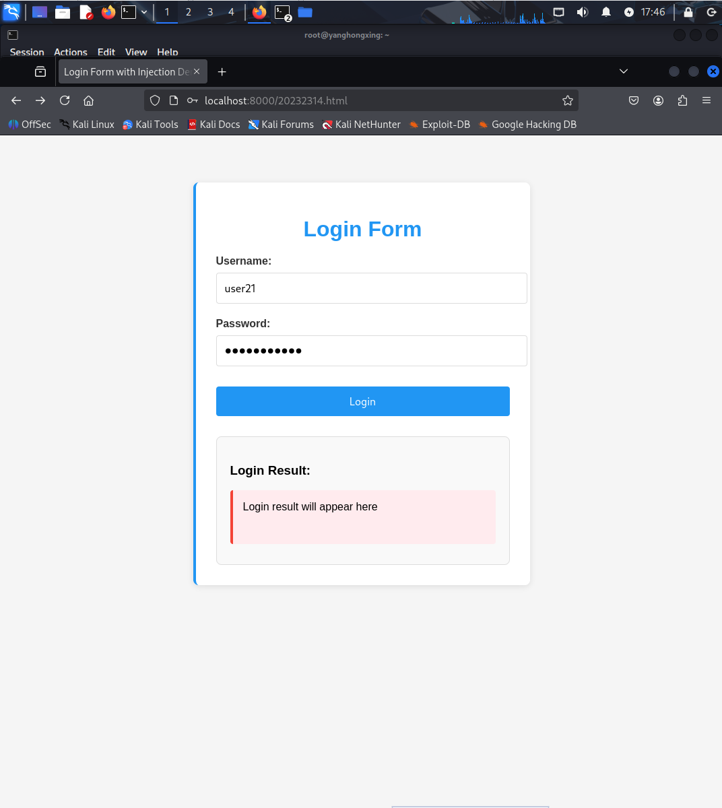Click the power manager tray icon
This screenshot has height=808, width=722.
coord(629,12)
